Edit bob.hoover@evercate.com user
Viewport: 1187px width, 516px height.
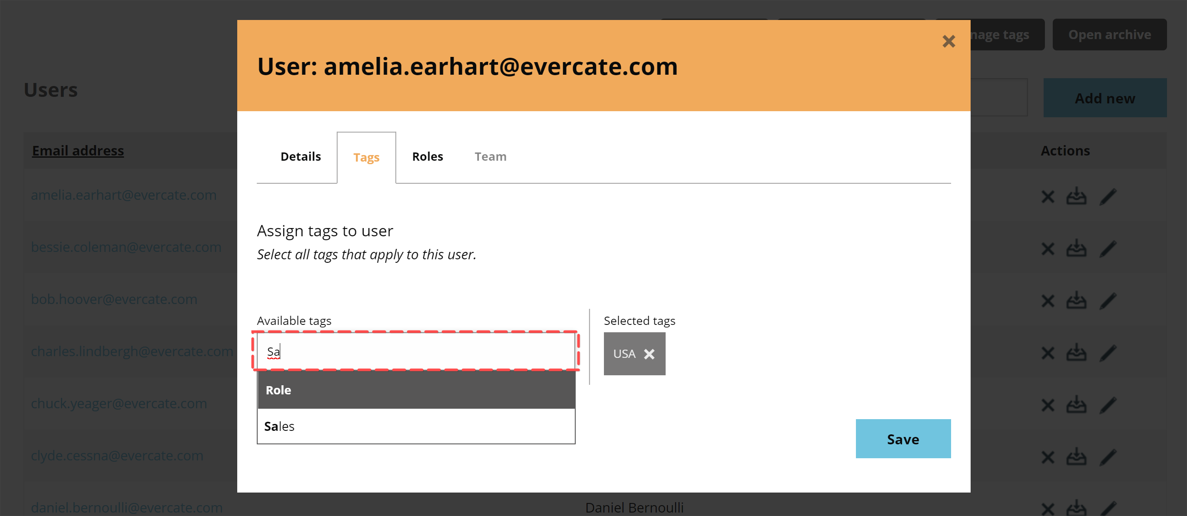point(1108,301)
